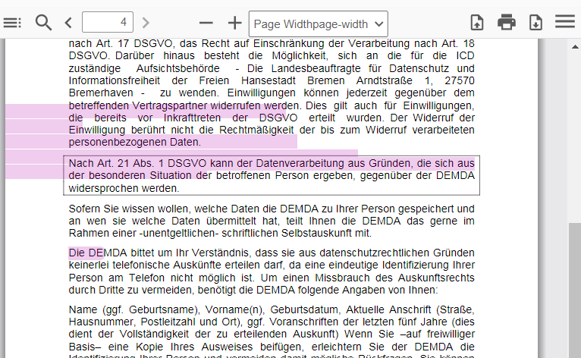Viewport: 581px width, 358px height.
Task: Click the word 'Bremerhaven' in the paragraph
Action: click(x=101, y=93)
